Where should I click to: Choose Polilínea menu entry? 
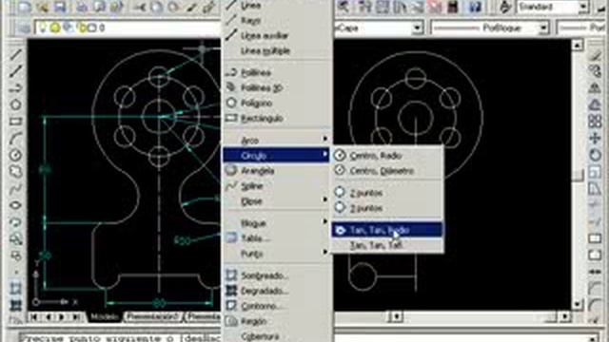(x=277, y=72)
